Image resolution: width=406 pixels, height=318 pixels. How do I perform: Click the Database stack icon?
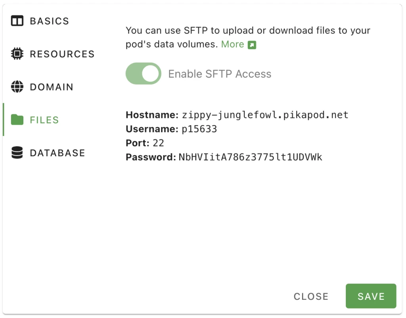[x=17, y=153]
